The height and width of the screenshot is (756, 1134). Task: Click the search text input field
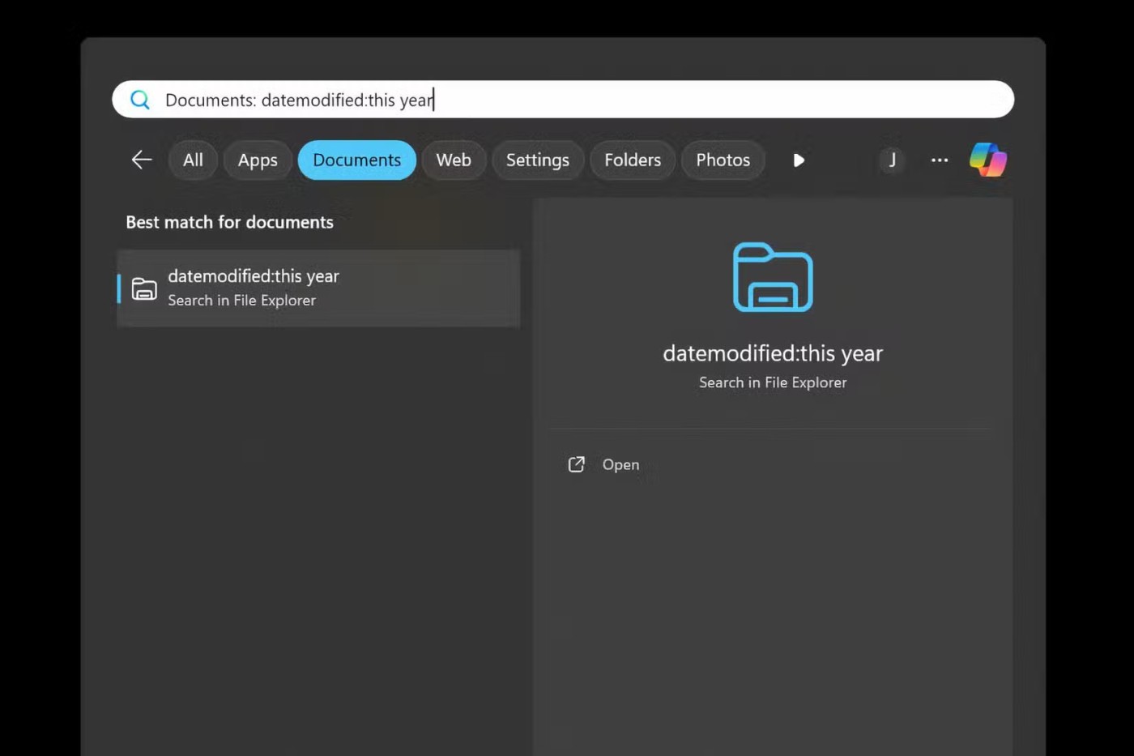tap(567, 100)
